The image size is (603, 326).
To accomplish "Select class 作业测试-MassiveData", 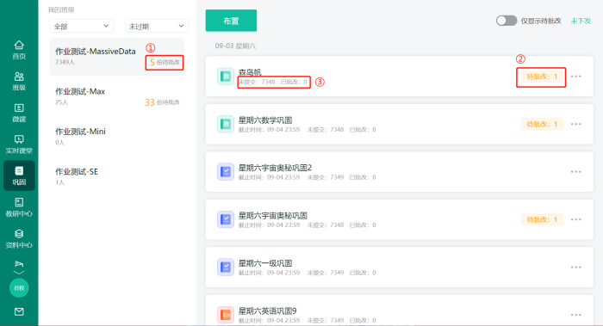I will [117, 57].
